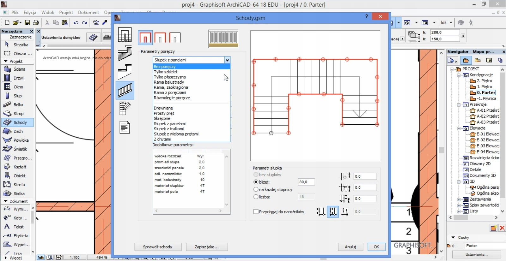Open the railing settings page in dialog

click(125, 90)
